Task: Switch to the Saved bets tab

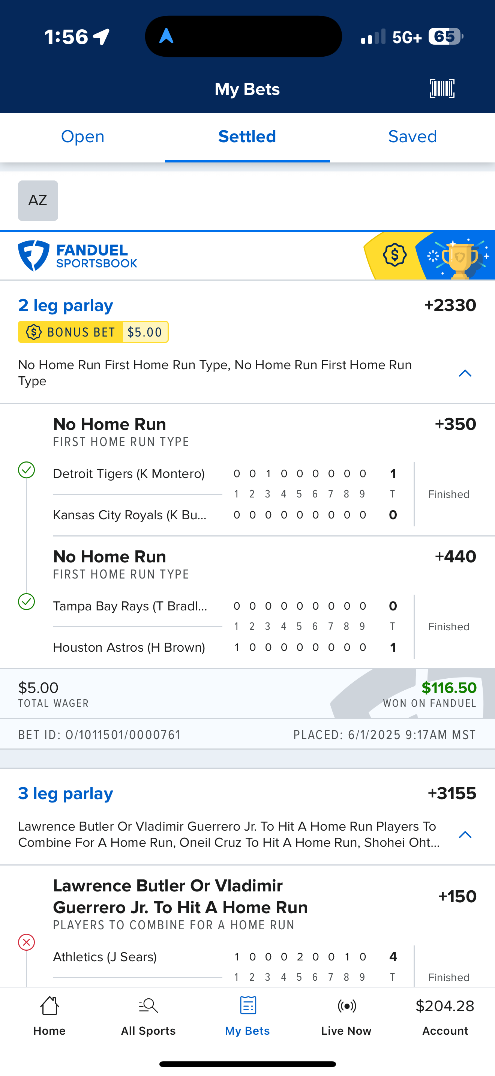Action: click(x=412, y=137)
